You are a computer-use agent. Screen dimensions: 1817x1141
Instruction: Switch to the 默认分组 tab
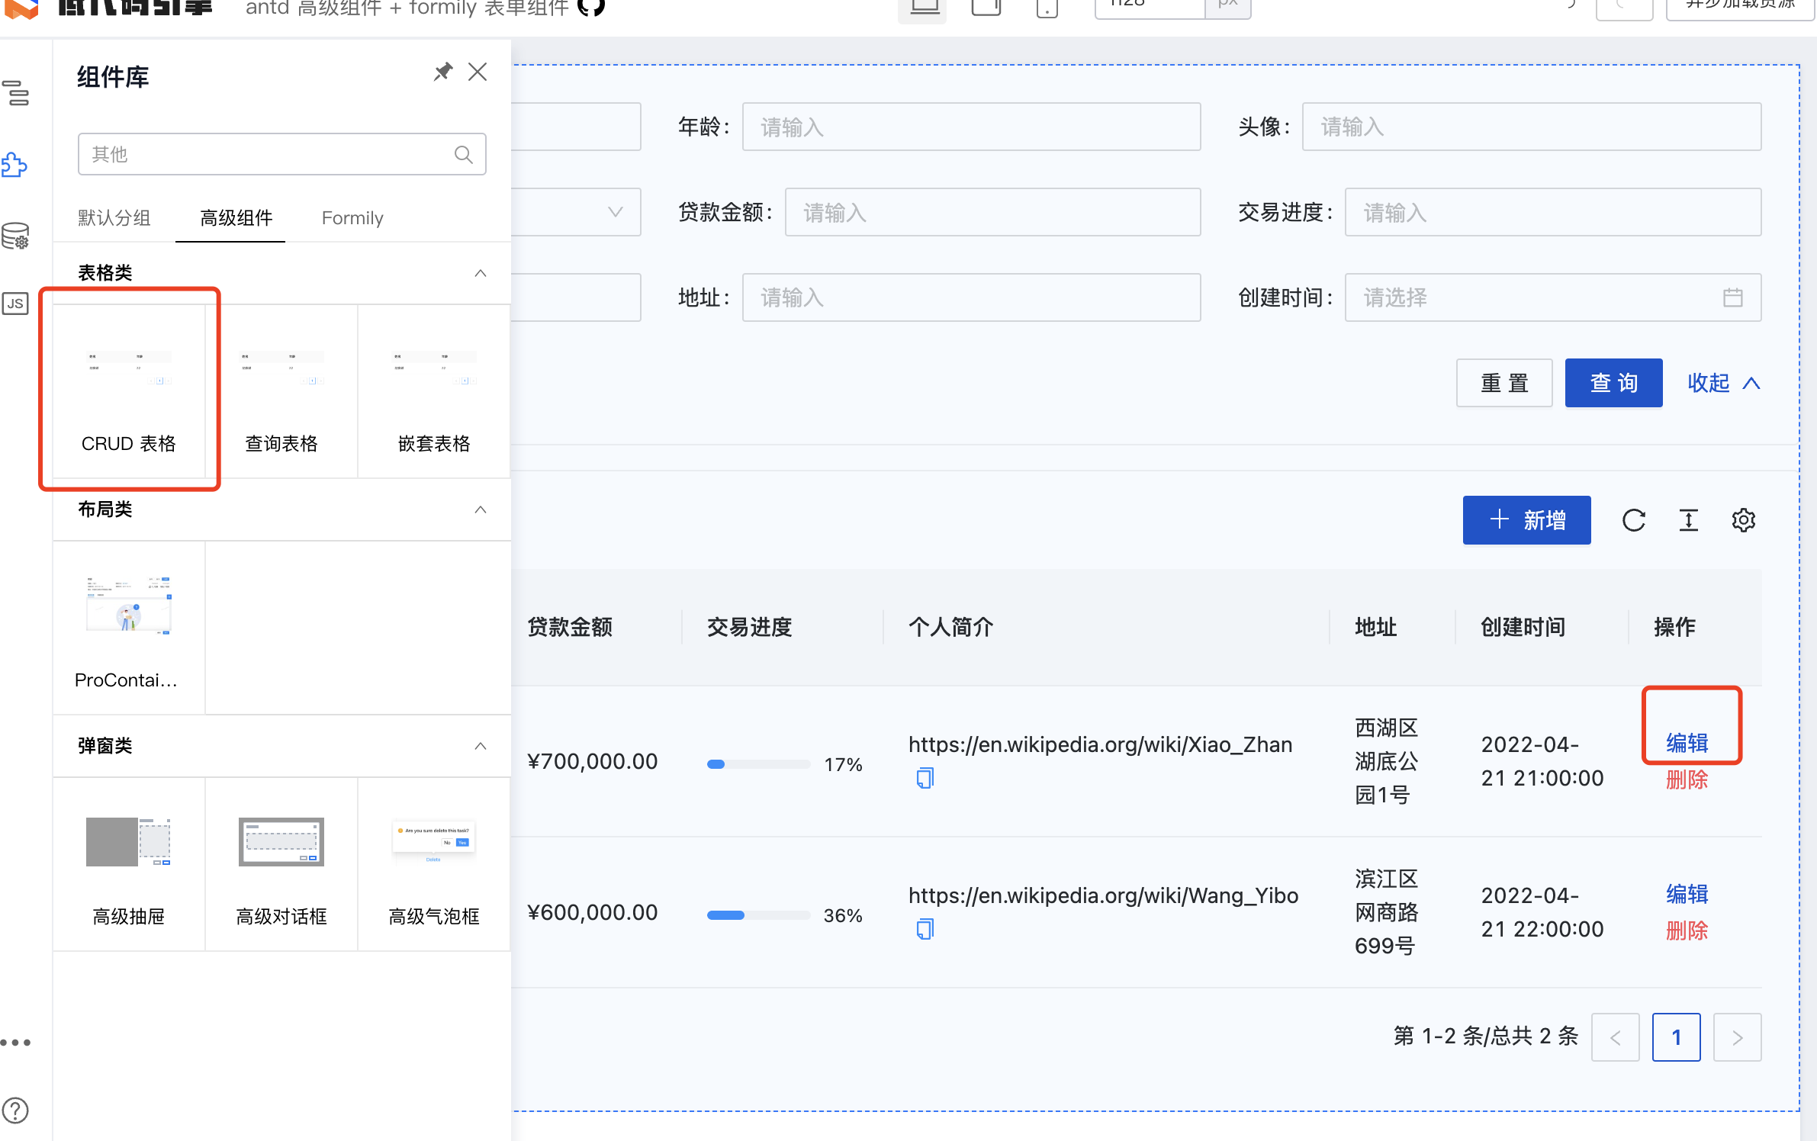(114, 218)
